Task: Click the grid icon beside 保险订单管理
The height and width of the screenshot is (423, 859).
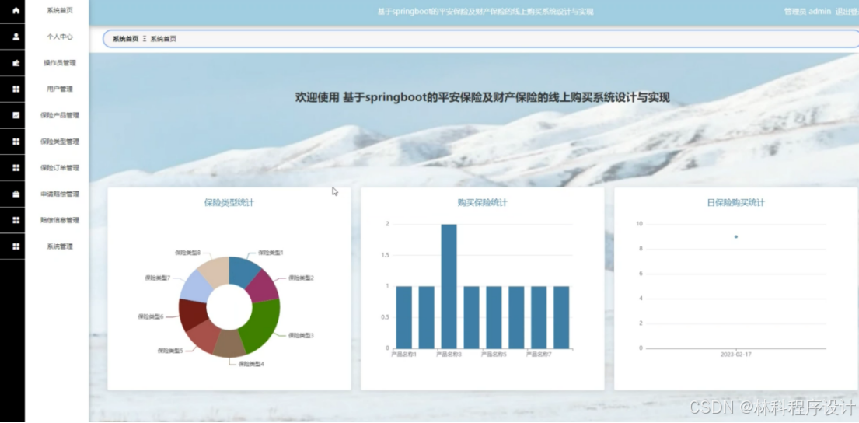Action: [16, 168]
